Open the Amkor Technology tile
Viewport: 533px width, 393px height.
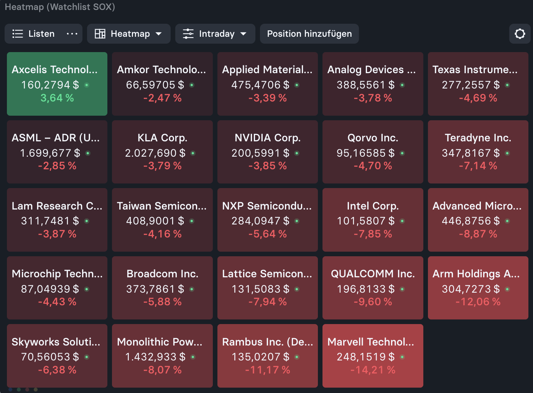[162, 84]
